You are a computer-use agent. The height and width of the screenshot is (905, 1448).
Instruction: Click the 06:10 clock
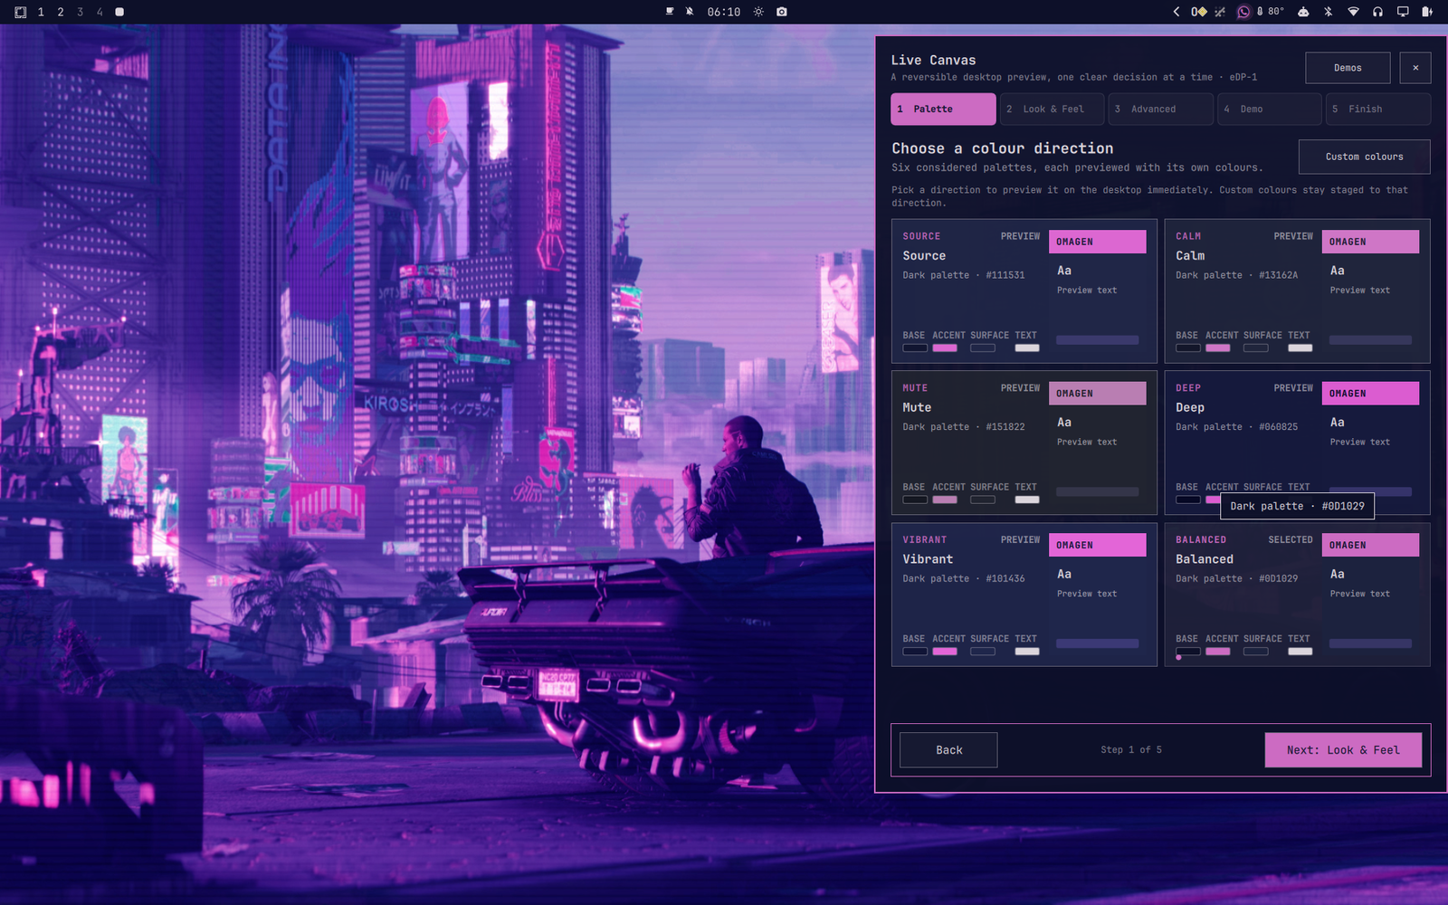coord(724,12)
